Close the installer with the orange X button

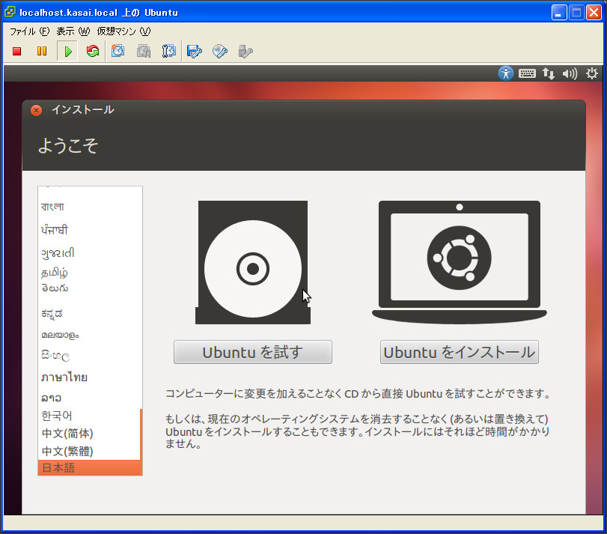tap(36, 110)
